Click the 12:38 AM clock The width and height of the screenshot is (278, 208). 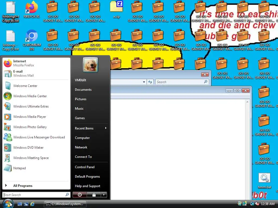point(267,204)
